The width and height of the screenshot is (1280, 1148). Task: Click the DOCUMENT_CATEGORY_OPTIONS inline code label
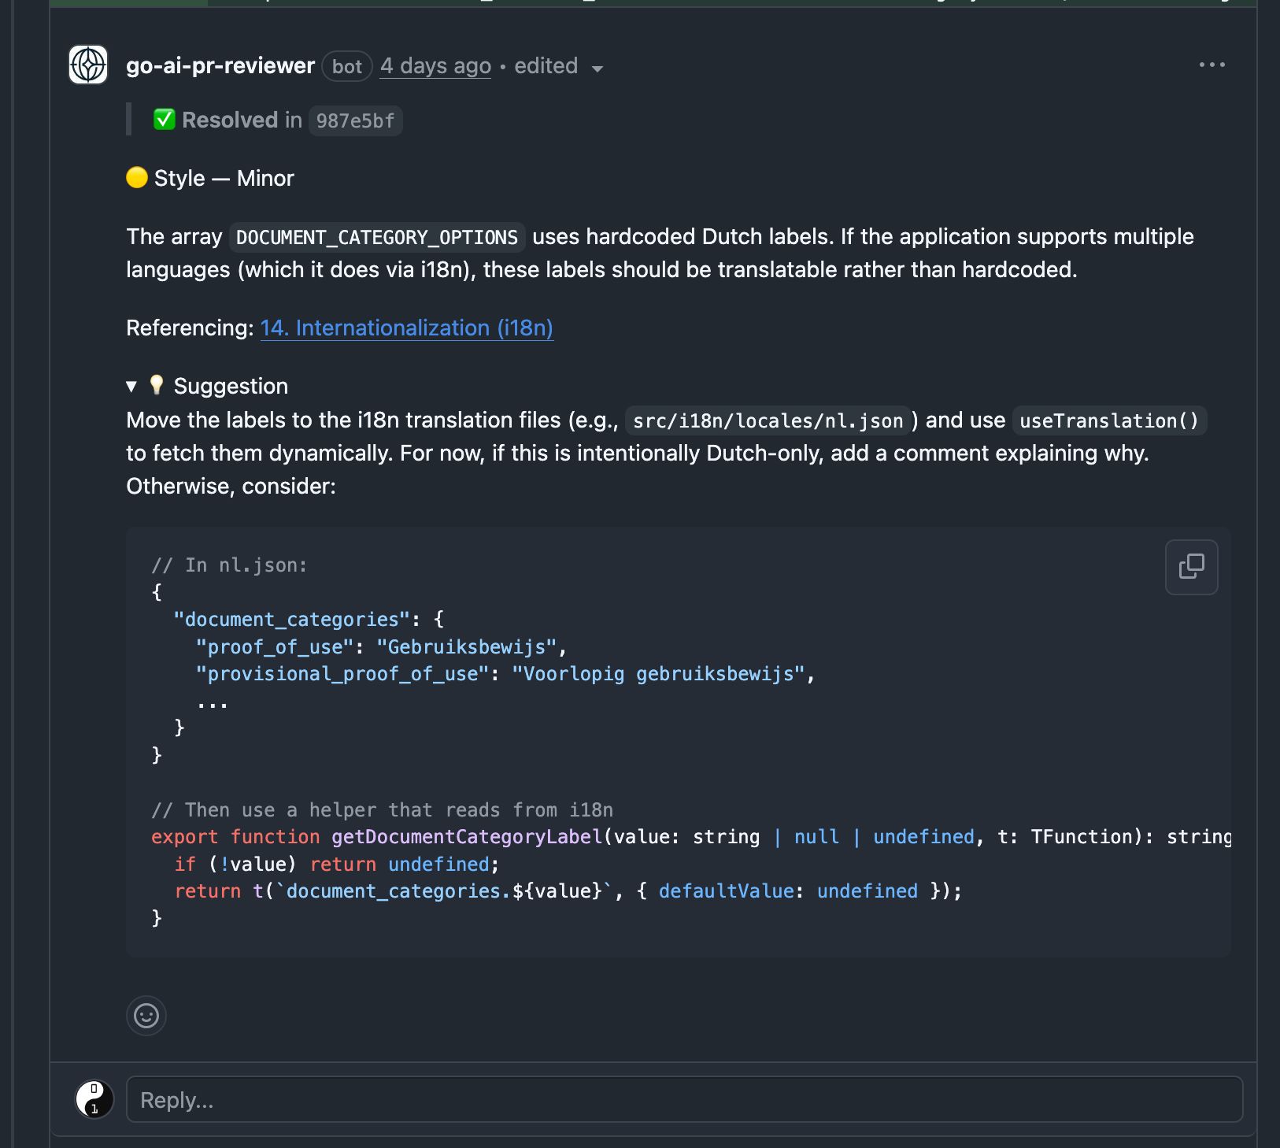coord(376,236)
